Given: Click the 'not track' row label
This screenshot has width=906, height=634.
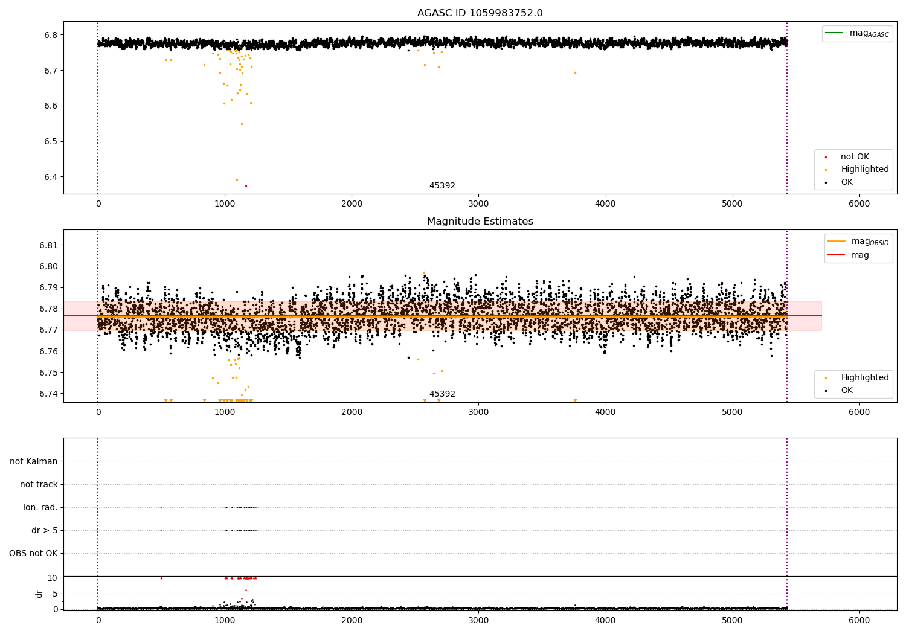Looking at the screenshot, I should click(x=39, y=485).
